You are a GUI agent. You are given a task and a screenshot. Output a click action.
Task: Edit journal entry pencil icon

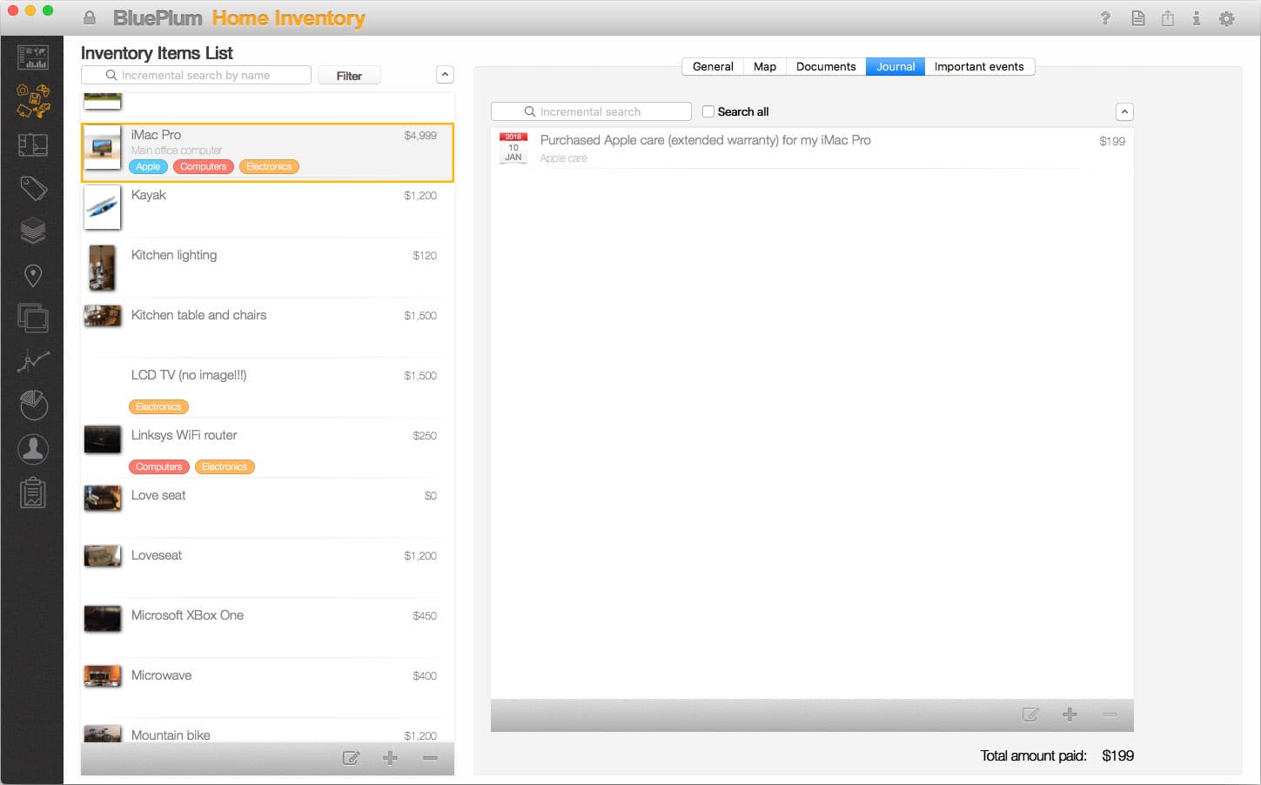[x=1030, y=715]
